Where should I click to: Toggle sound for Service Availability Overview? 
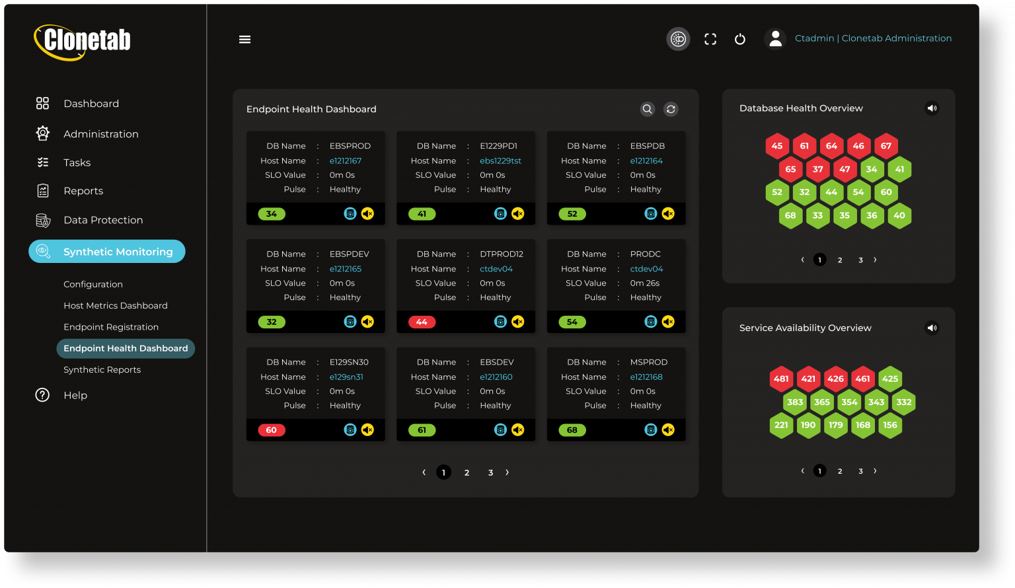coord(932,328)
